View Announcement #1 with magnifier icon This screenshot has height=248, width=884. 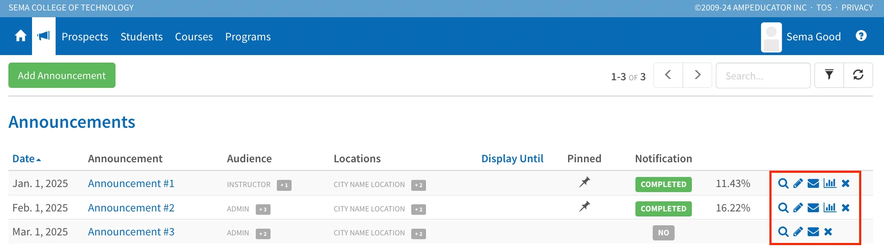click(783, 184)
